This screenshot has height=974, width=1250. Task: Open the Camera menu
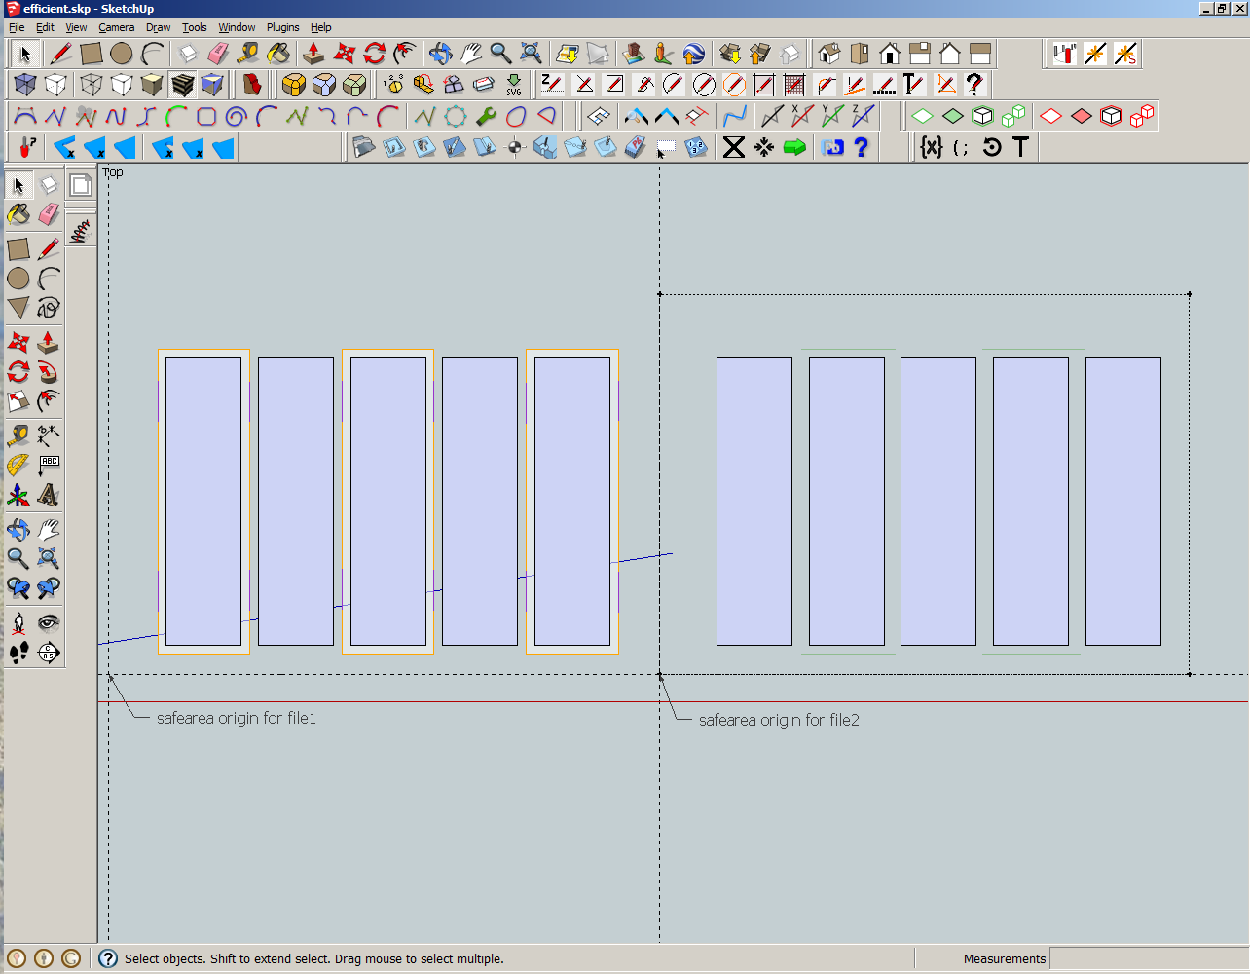click(116, 27)
